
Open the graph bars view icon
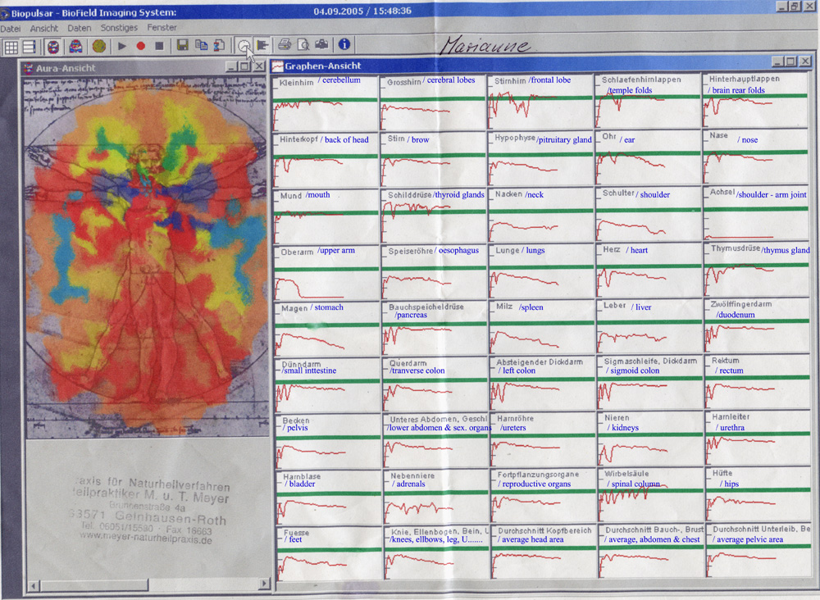point(262,45)
